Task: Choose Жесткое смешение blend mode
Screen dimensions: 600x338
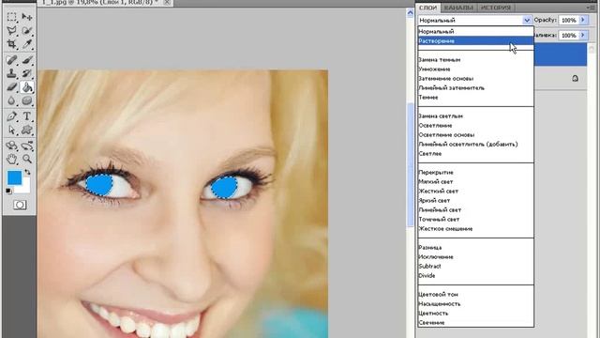Action: [x=475, y=229]
